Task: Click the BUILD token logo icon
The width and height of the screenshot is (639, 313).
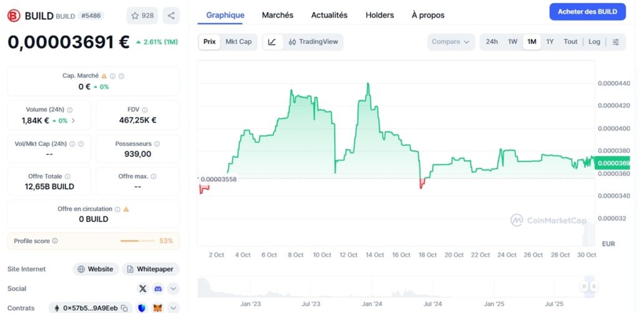Action: tap(14, 16)
